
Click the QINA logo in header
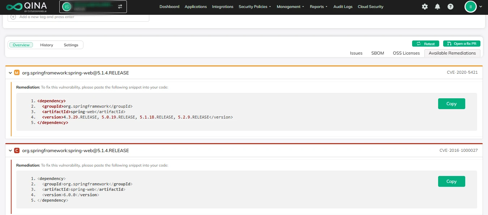[x=26, y=7]
